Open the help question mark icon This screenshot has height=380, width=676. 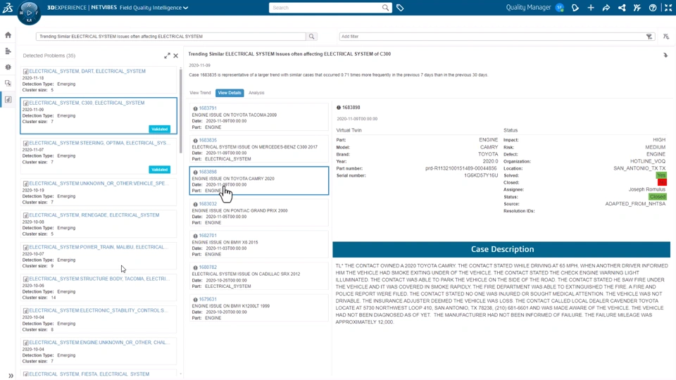coord(653,8)
